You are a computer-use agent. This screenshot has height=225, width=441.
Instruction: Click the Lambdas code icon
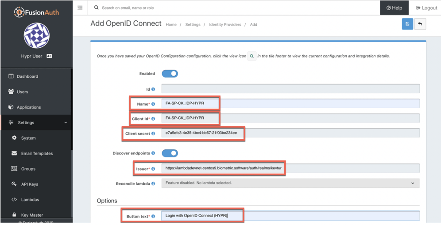click(14, 199)
